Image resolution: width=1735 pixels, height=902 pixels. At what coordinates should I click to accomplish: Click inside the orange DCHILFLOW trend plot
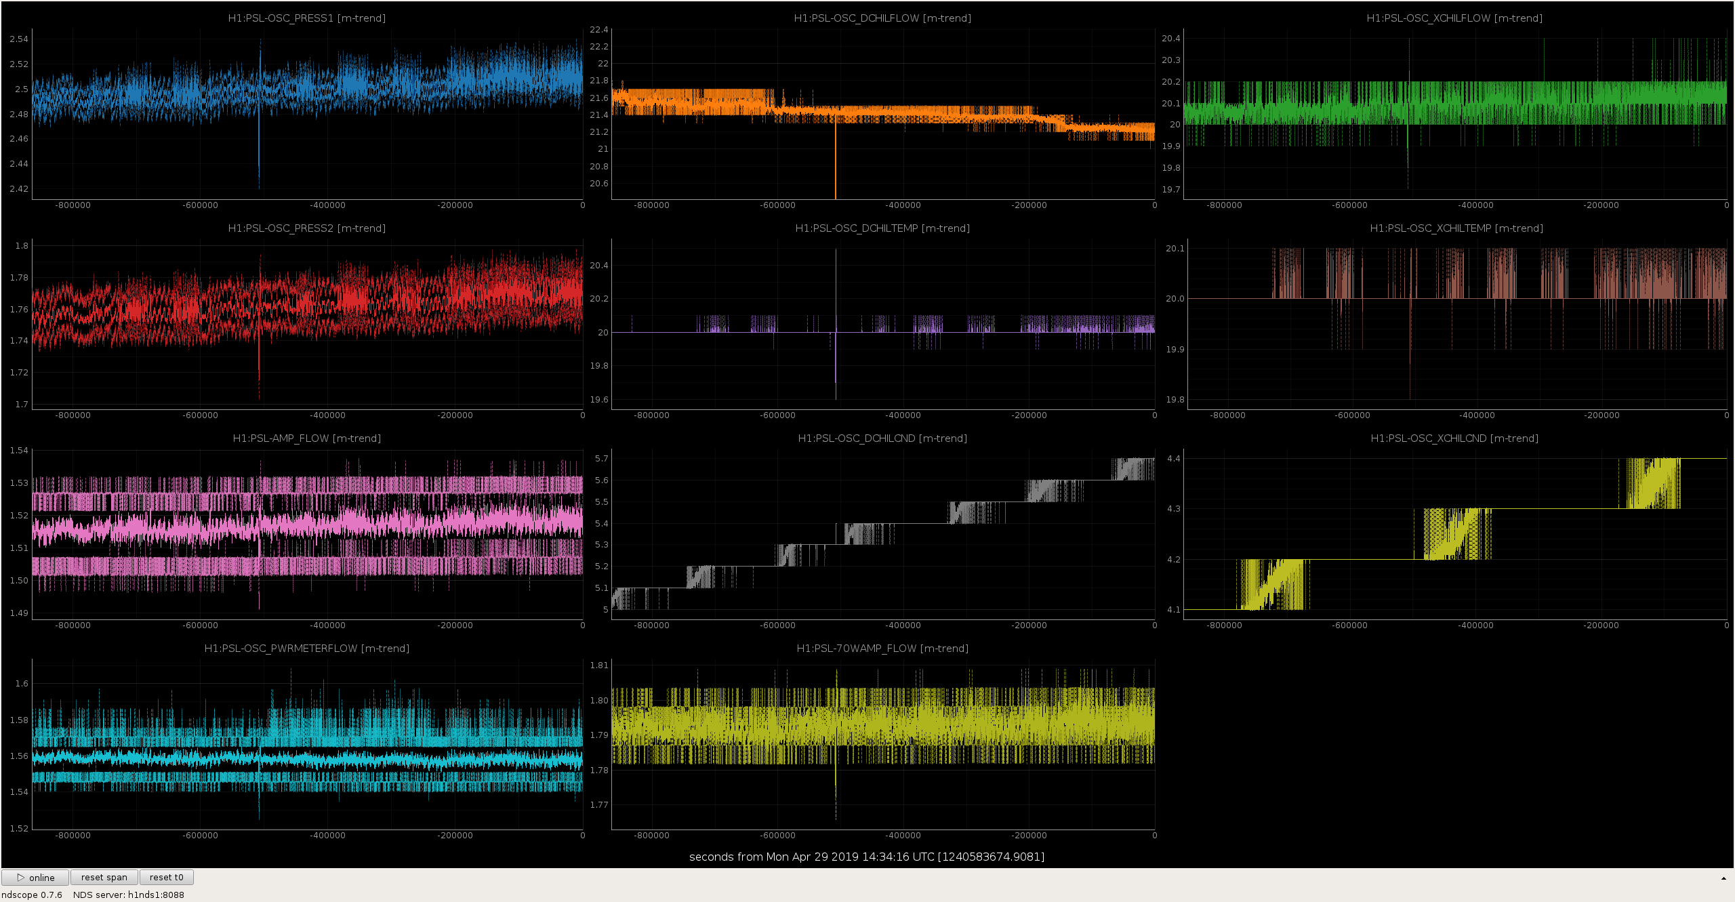click(883, 114)
